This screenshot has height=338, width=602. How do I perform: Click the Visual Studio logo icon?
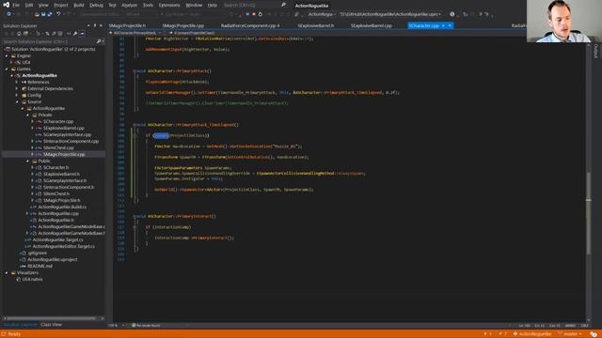click(7, 5)
